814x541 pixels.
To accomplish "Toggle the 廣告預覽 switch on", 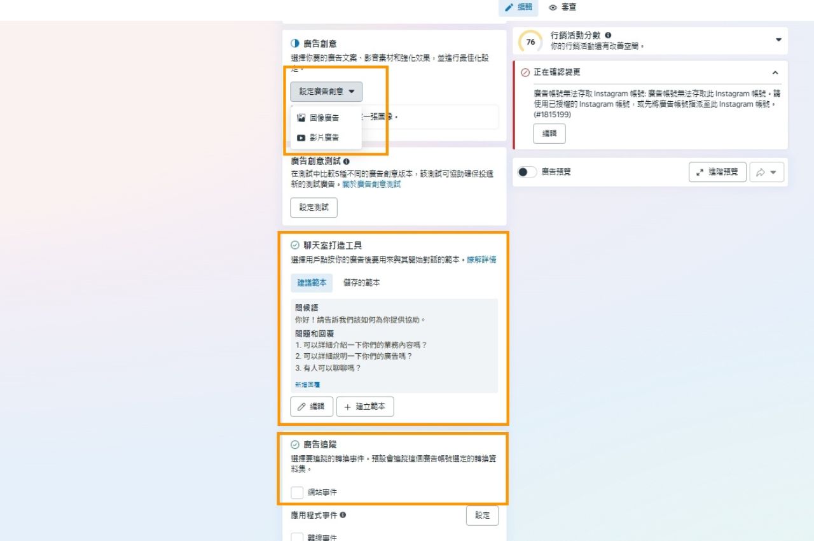I will point(527,171).
